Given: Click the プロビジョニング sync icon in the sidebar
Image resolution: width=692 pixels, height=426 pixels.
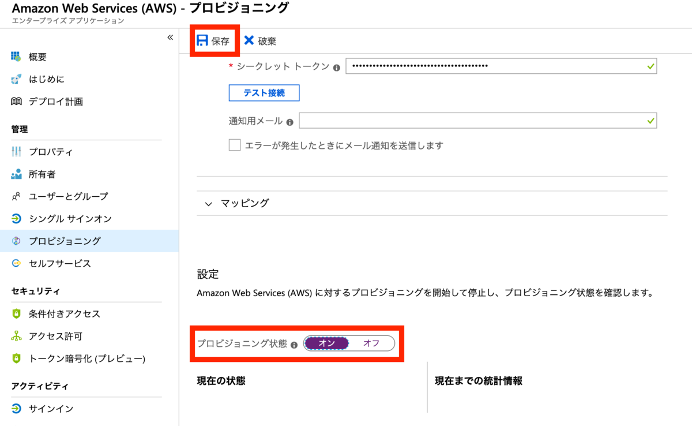Looking at the screenshot, I should coord(16,241).
